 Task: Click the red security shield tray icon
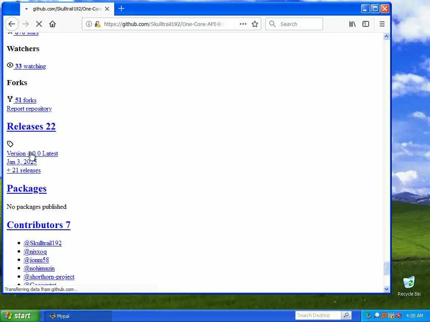[x=399, y=316]
